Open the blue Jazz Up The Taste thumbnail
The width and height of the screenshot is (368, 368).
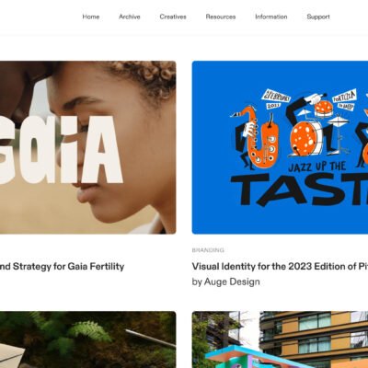click(x=280, y=147)
